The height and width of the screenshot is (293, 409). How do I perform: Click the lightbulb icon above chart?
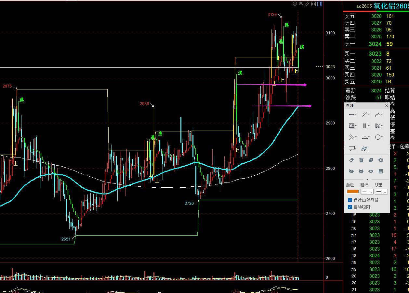295,4
